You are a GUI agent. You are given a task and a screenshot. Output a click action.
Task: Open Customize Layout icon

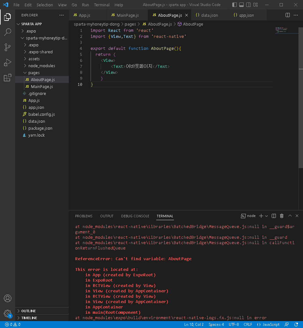255,5
